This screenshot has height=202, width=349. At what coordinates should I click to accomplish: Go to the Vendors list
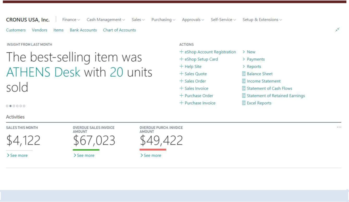click(40, 30)
